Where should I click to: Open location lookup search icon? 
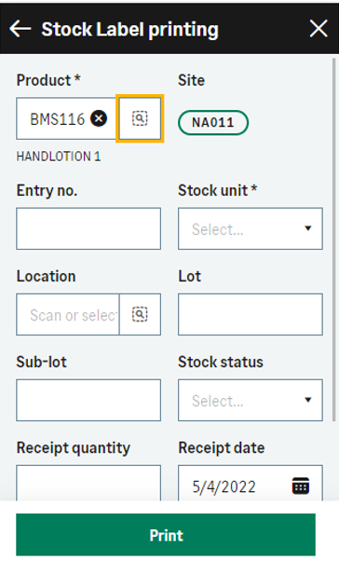point(140,314)
